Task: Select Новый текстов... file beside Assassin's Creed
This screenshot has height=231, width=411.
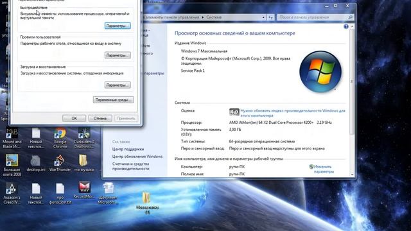Action: coord(36,194)
